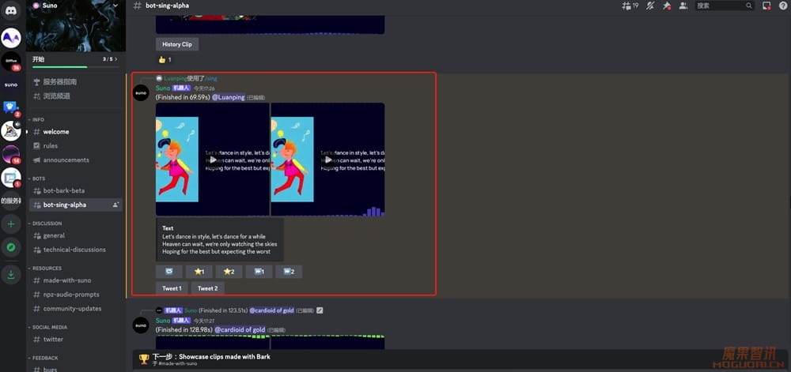
Task: Click the fast-forward 1 button
Action: (259, 272)
